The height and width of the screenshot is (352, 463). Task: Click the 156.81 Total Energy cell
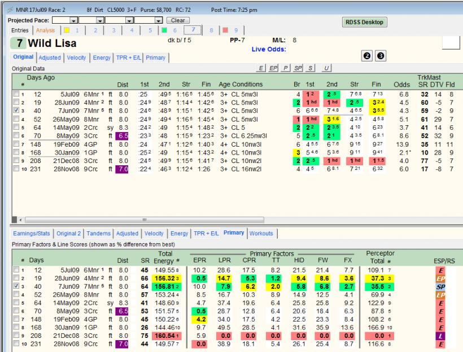click(x=167, y=287)
